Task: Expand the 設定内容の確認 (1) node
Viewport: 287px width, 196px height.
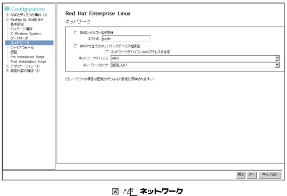Action: click(x=7, y=71)
